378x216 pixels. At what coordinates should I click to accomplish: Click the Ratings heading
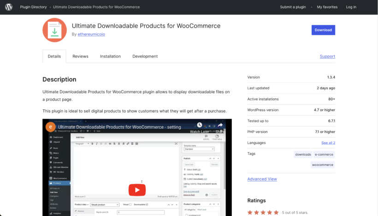tap(256, 201)
